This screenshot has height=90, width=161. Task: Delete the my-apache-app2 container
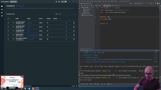74,27
